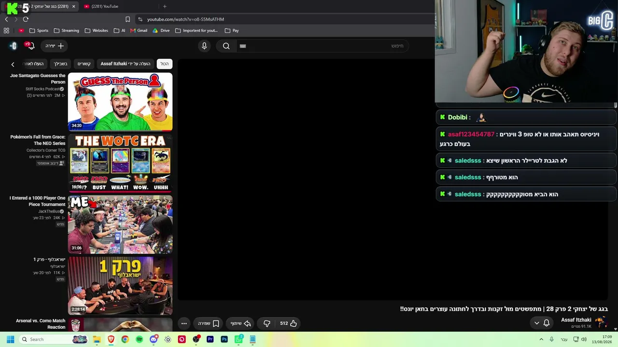Open the Drive bookmark

[161, 30]
